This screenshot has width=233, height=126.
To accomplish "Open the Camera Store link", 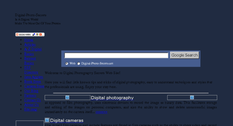I will tap(34, 86).
